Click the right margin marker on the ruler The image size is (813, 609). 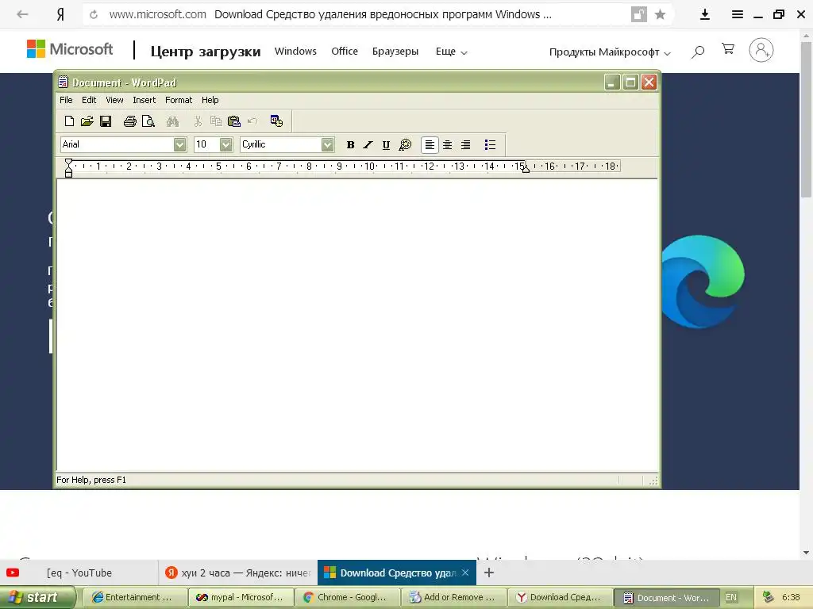526,169
